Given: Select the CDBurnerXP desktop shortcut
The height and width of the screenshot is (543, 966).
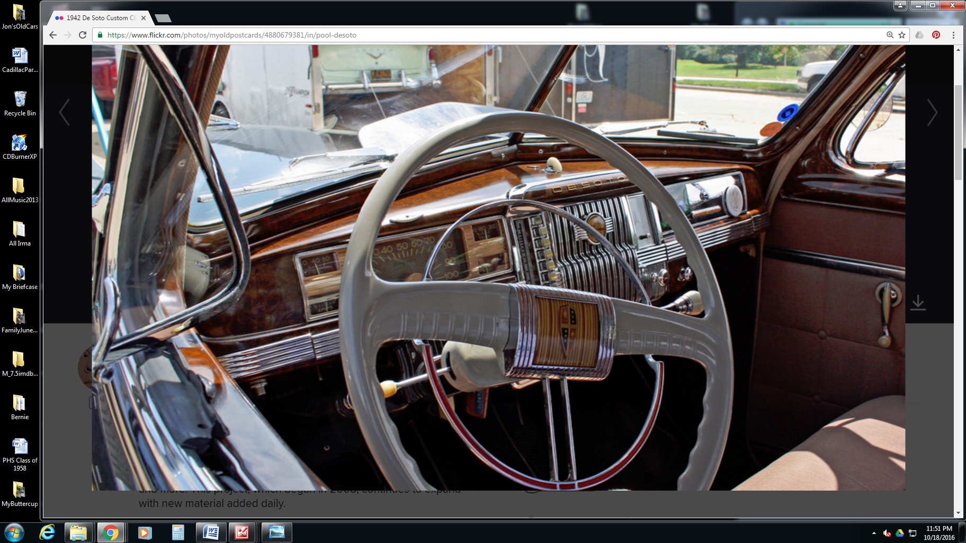Looking at the screenshot, I should pos(20,147).
